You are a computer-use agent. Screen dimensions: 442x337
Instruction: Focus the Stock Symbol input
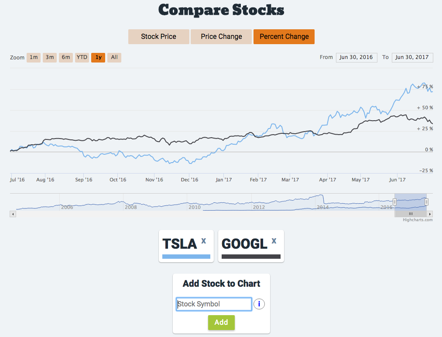214,304
